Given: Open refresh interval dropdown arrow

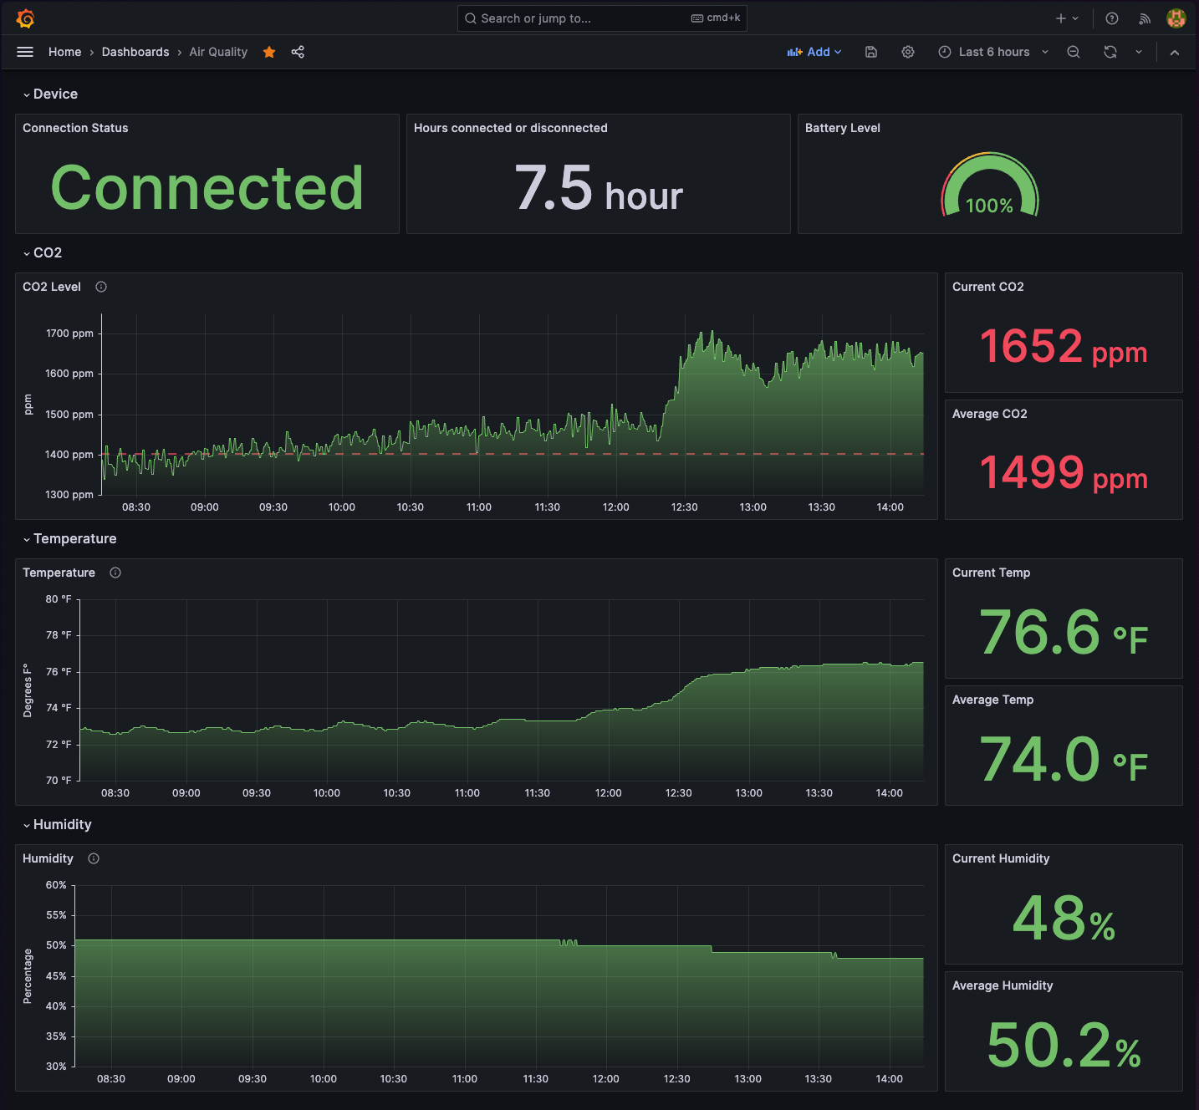Looking at the screenshot, I should click(x=1139, y=52).
